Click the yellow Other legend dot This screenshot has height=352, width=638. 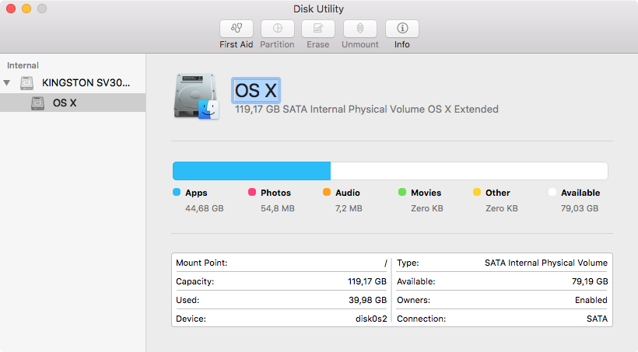pos(477,192)
